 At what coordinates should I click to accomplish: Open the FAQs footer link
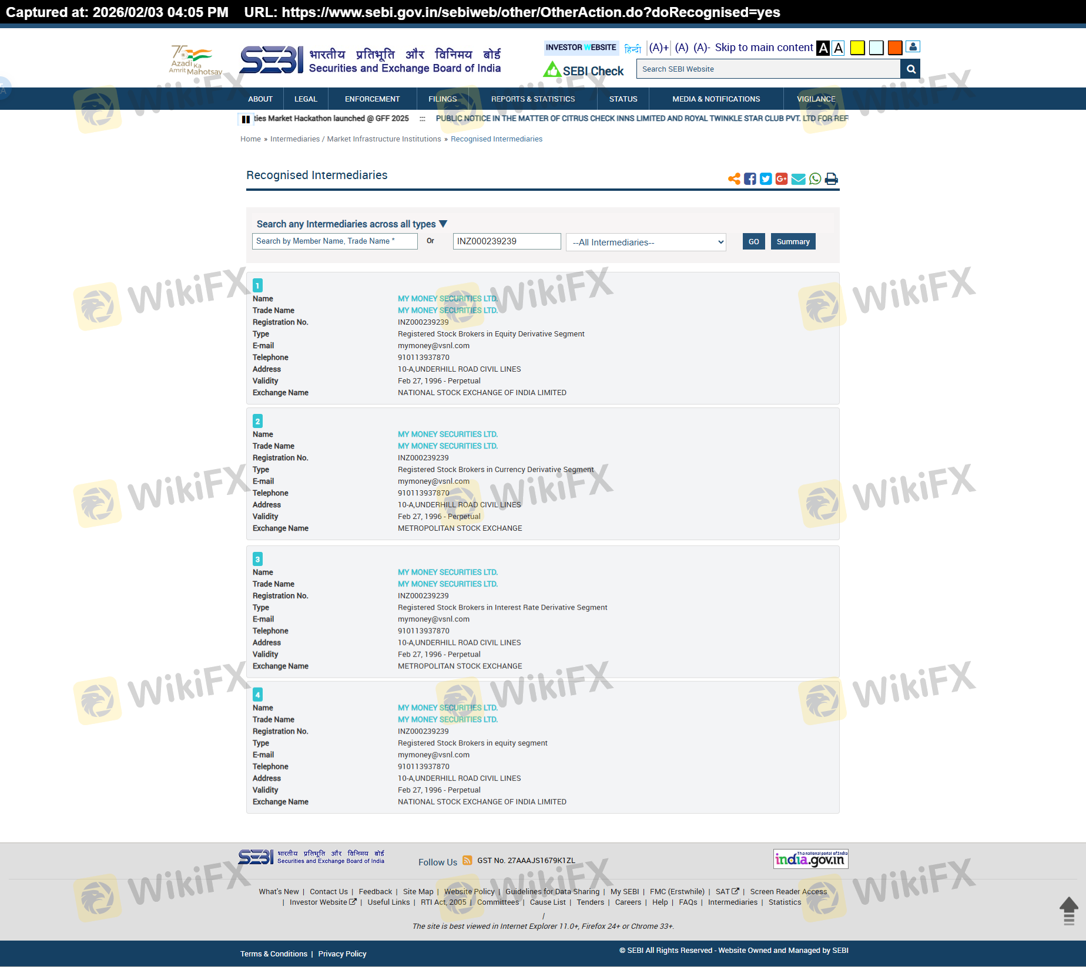point(688,902)
